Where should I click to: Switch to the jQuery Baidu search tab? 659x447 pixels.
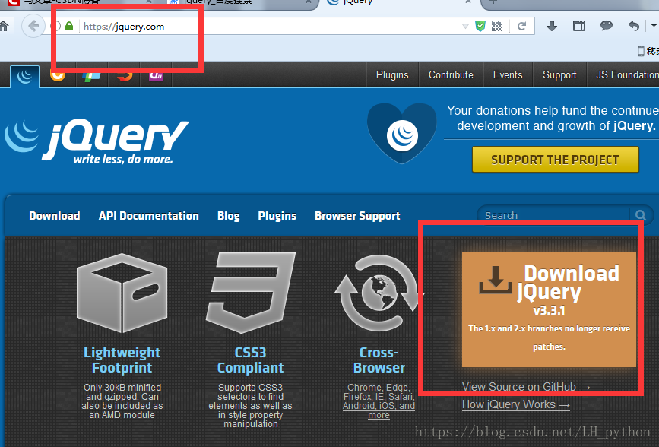(240, 2)
